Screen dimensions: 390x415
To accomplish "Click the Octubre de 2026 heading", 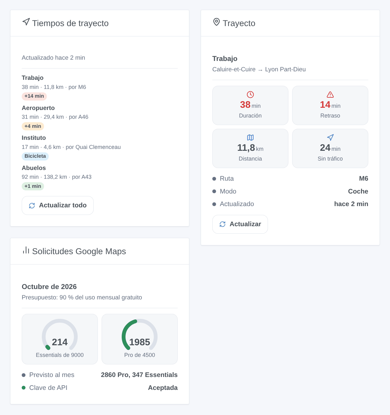I will point(49,287).
